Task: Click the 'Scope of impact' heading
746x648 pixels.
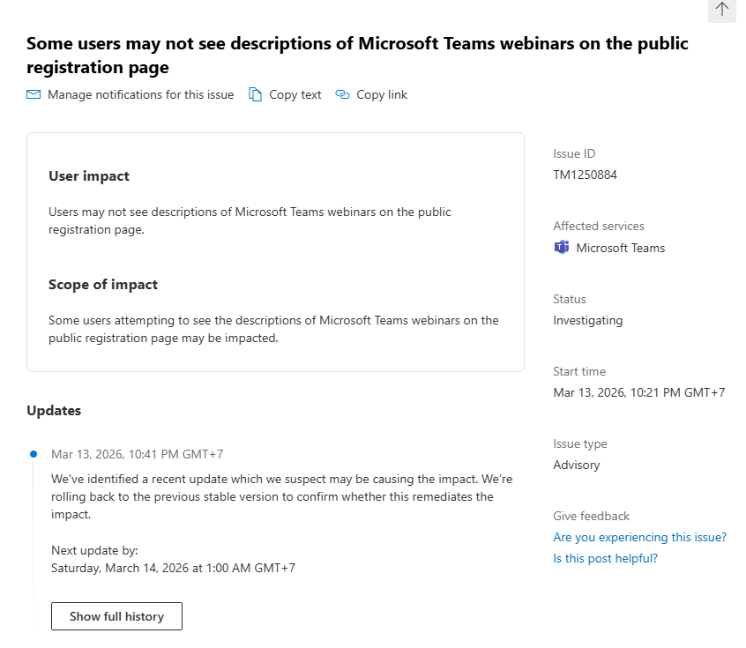Action: point(103,285)
